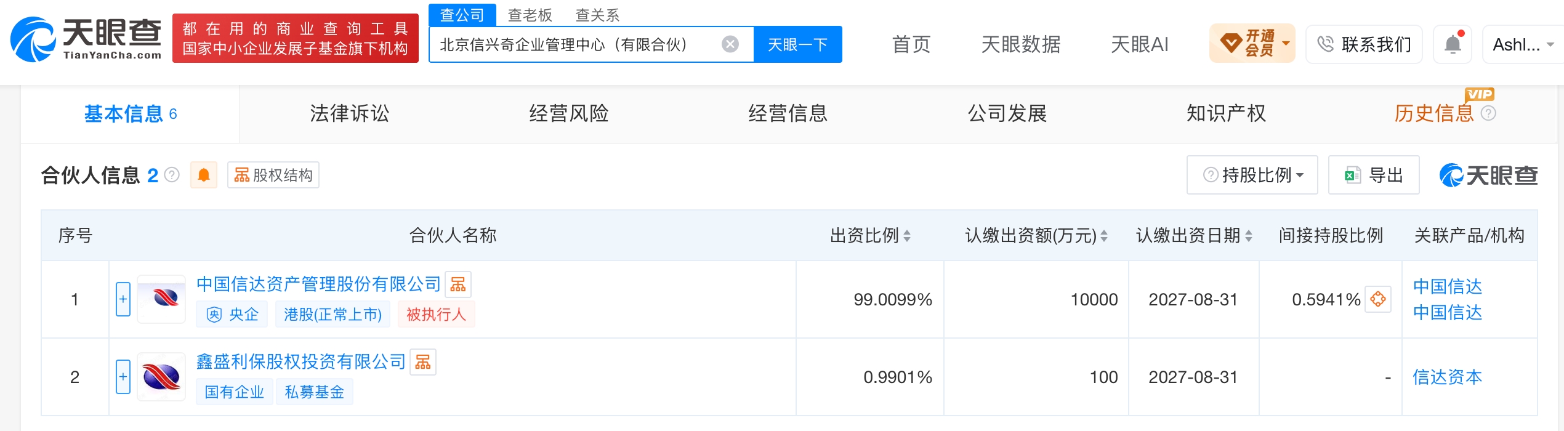1564x431 pixels.
Task: Open the second 中国信达 related product link
Action: click(x=1448, y=313)
